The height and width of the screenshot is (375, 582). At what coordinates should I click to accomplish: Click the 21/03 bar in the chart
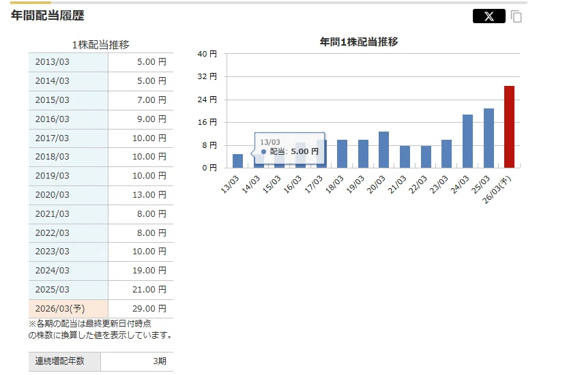click(405, 157)
